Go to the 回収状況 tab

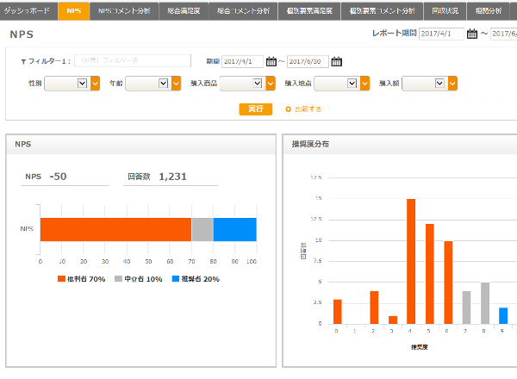(x=445, y=11)
